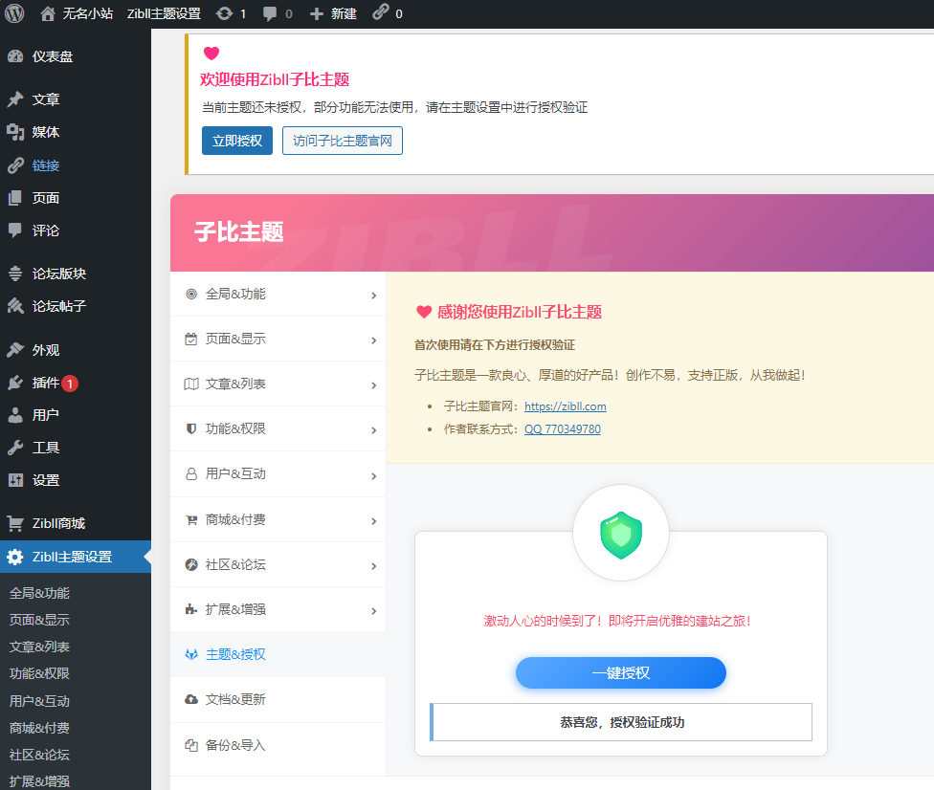Click the pink heart icon in the welcome notice
The height and width of the screenshot is (790, 934).
pyautogui.click(x=211, y=53)
